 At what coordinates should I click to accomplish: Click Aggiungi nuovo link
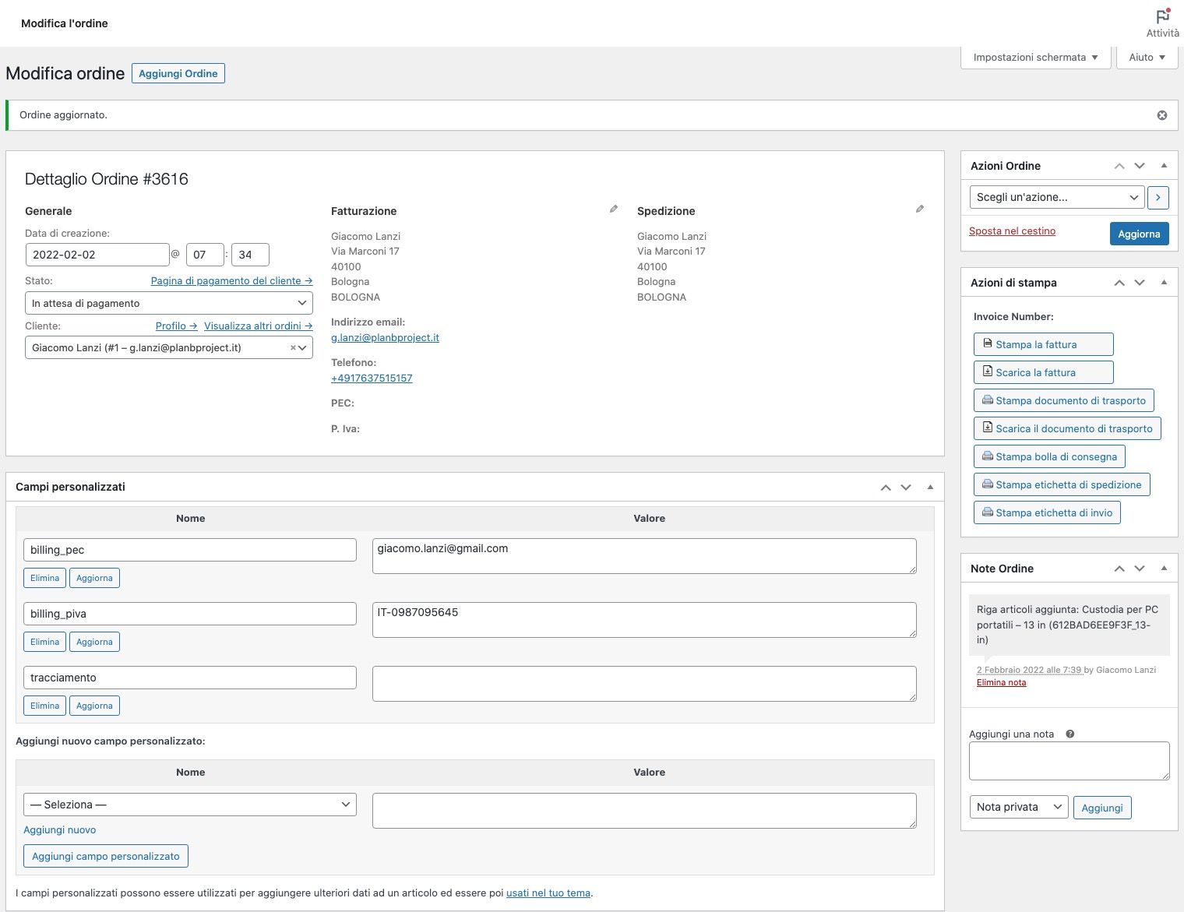59,830
